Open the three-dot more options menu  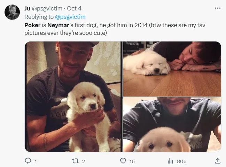(x=218, y=8)
